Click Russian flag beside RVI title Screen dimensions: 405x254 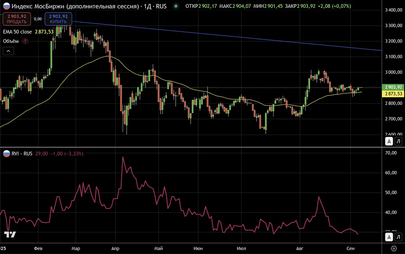coord(6,154)
